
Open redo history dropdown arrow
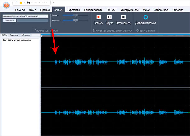47,3
